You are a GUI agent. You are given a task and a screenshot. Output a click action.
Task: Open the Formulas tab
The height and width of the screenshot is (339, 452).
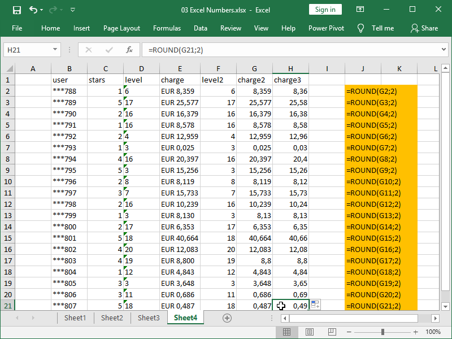point(167,28)
